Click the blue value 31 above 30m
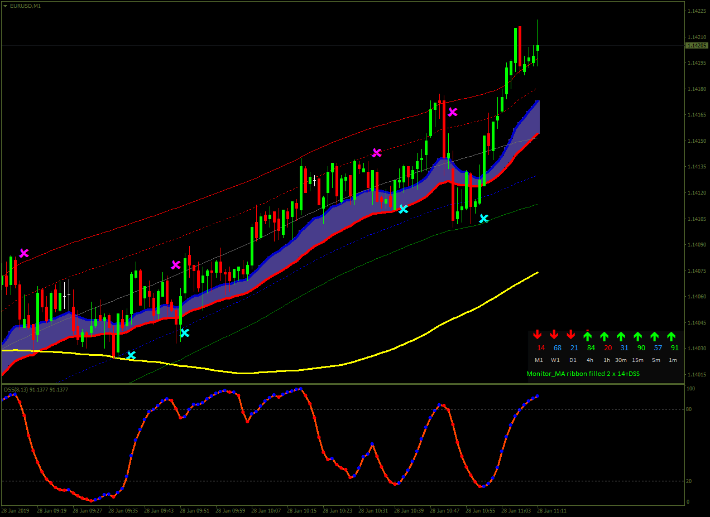 tap(625, 348)
